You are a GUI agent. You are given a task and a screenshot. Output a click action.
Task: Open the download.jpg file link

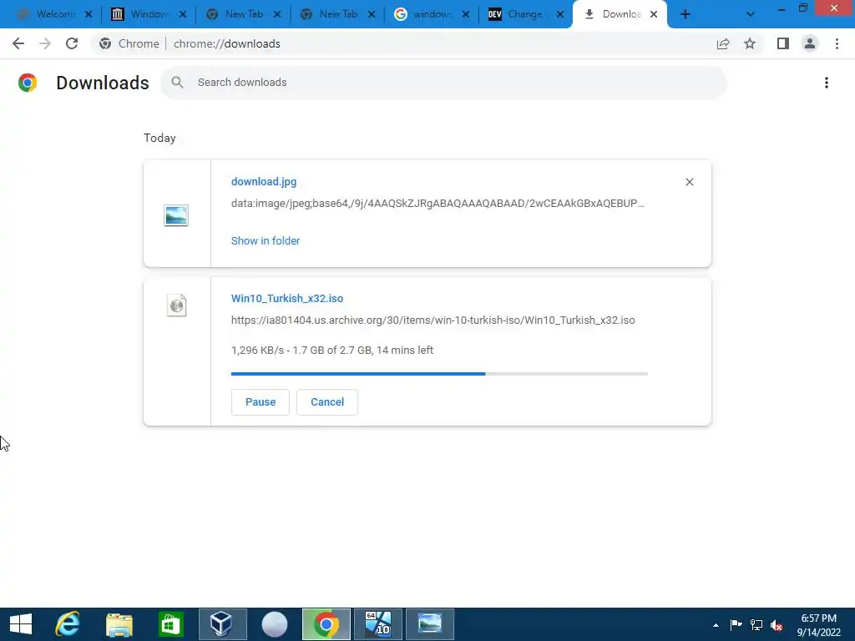(x=264, y=181)
